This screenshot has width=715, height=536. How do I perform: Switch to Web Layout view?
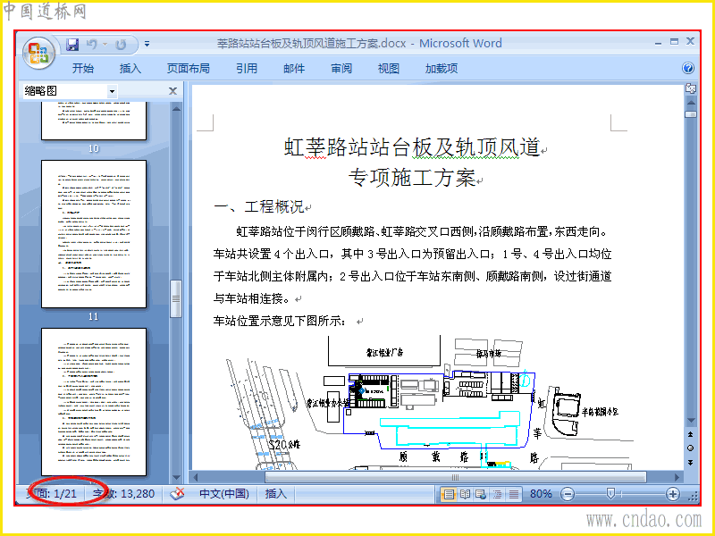(481, 494)
